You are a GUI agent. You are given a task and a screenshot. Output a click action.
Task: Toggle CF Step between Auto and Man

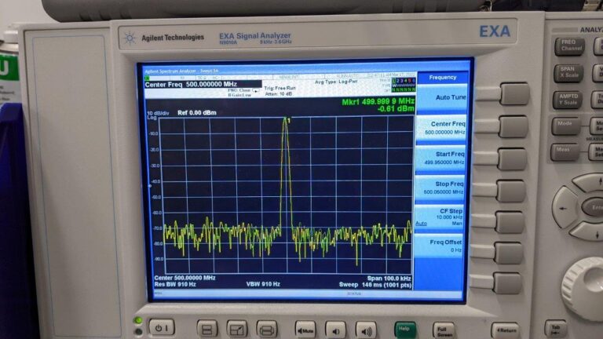tap(444, 217)
